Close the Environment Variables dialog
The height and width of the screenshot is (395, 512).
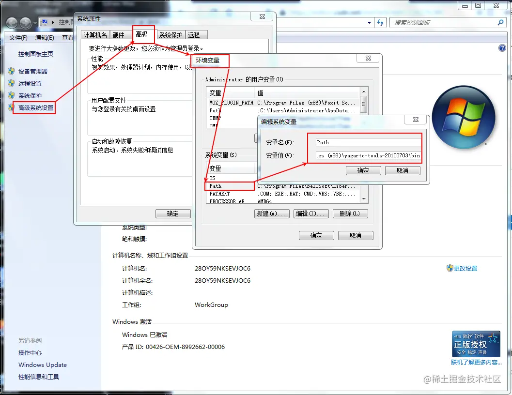(x=368, y=58)
